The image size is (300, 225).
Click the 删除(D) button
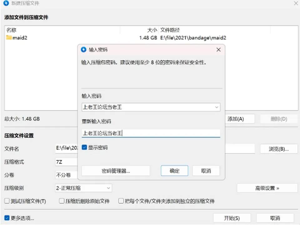[279, 119]
